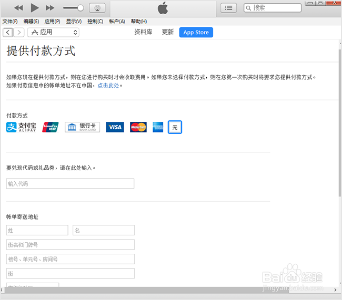Viewport: 342px width, 300px height.
Task: Open the 应用(P) menu
Action: pyautogui.click(x=52, y=22)
